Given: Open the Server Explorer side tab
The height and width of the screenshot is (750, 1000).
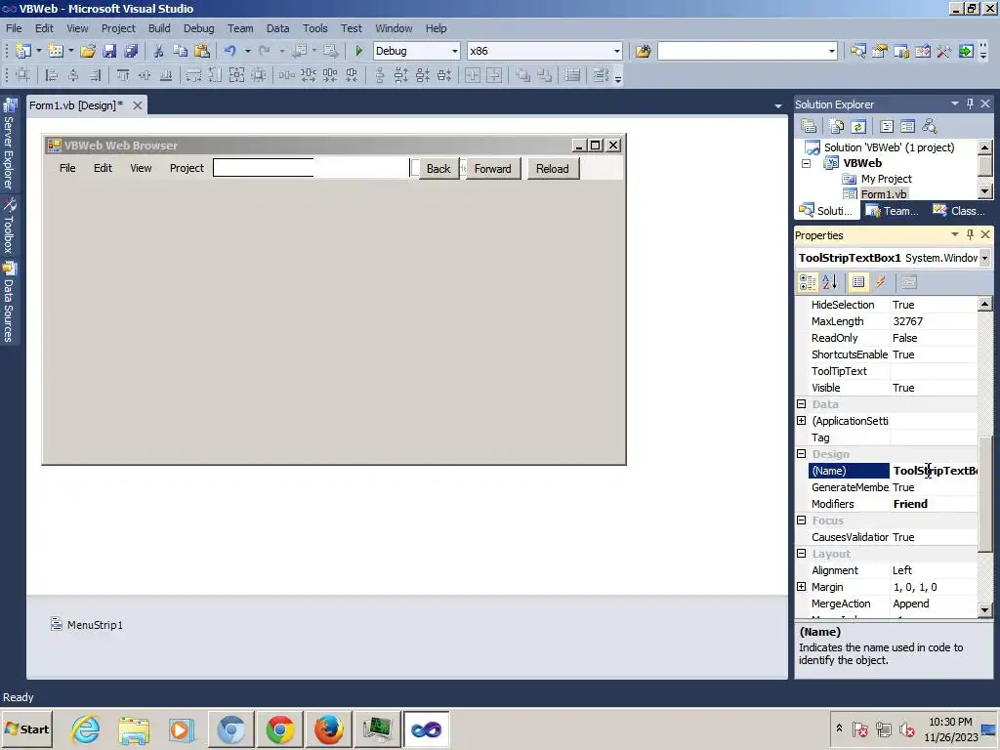Looking at the screenshot, I should (9, 145).
